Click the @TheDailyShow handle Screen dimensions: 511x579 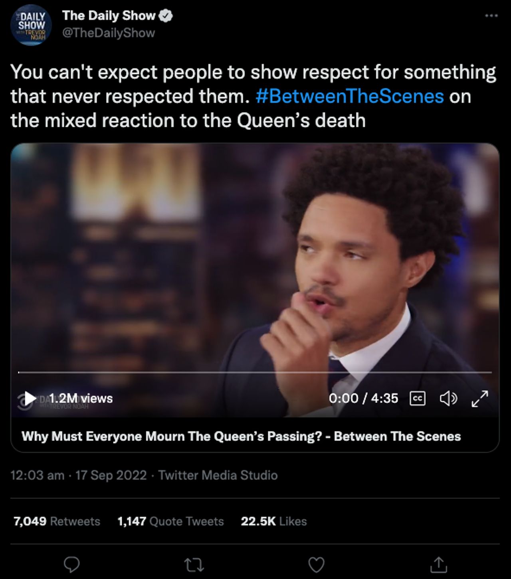pyautogui.click(x=109, y=33)
